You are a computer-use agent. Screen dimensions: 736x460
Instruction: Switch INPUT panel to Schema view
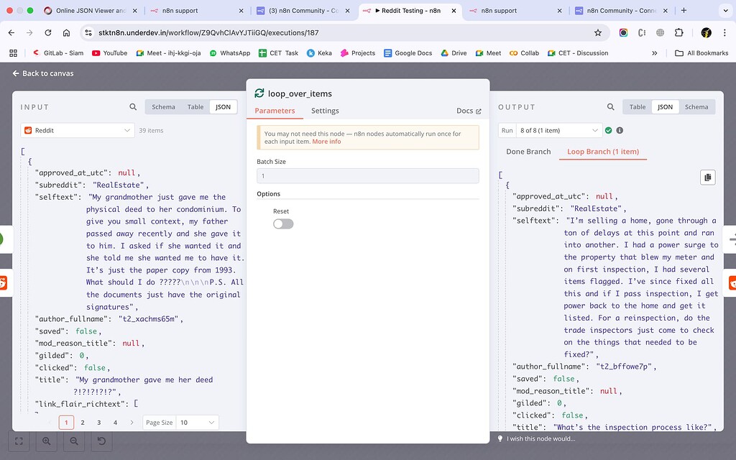coord(163,106)
